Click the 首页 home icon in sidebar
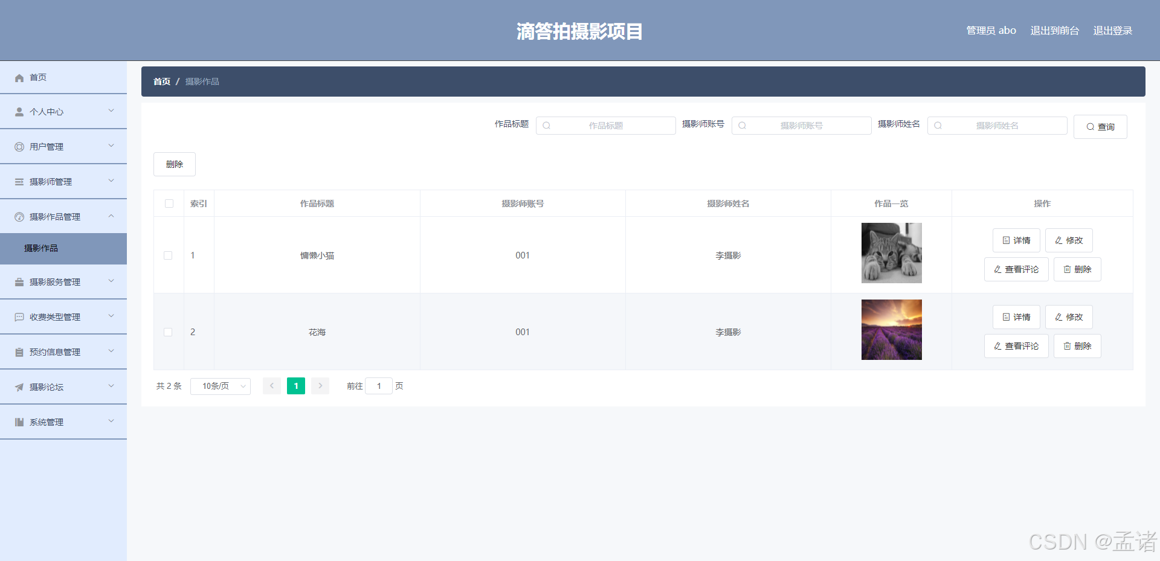Screen dimensions: 1160x561 19,77
